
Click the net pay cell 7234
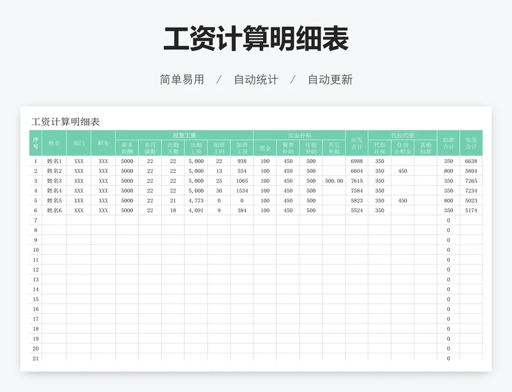(x=471, y=191)
